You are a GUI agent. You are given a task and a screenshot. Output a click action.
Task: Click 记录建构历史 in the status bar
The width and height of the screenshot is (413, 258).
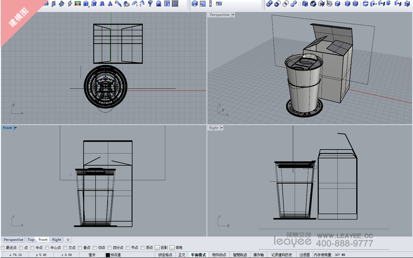(281, 255)
